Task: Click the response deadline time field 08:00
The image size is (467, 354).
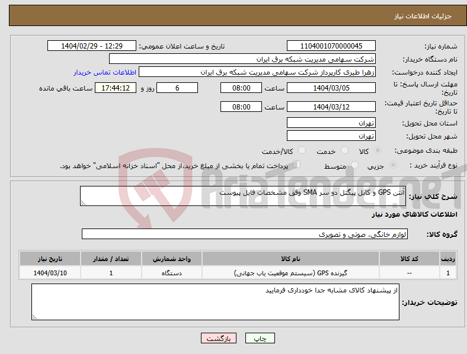Action: coord(241,88)
